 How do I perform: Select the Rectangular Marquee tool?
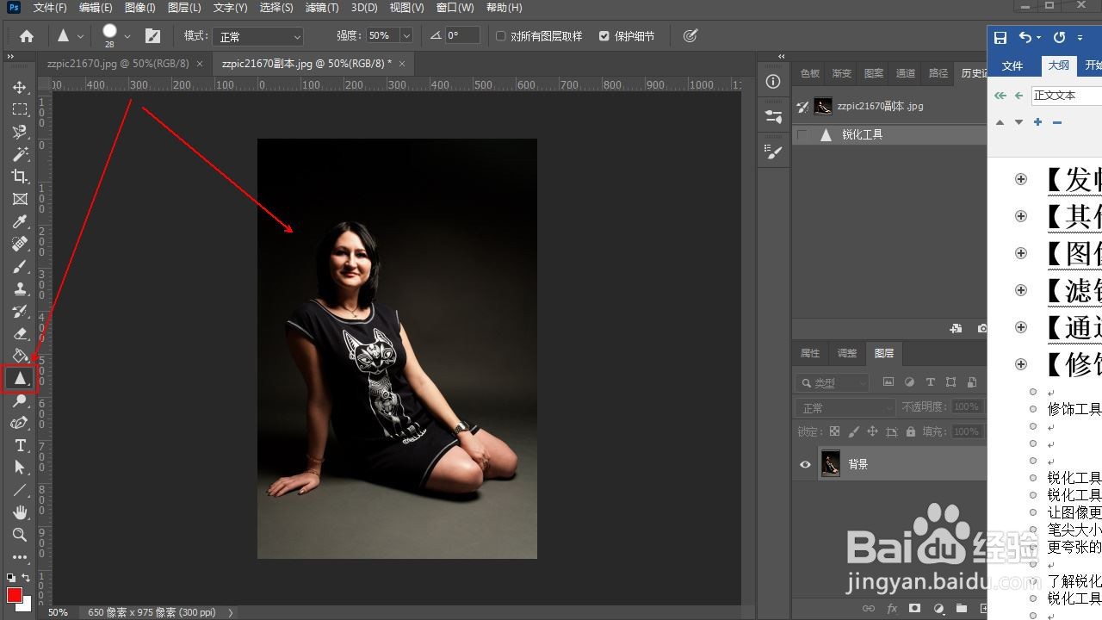pos(20,110)
